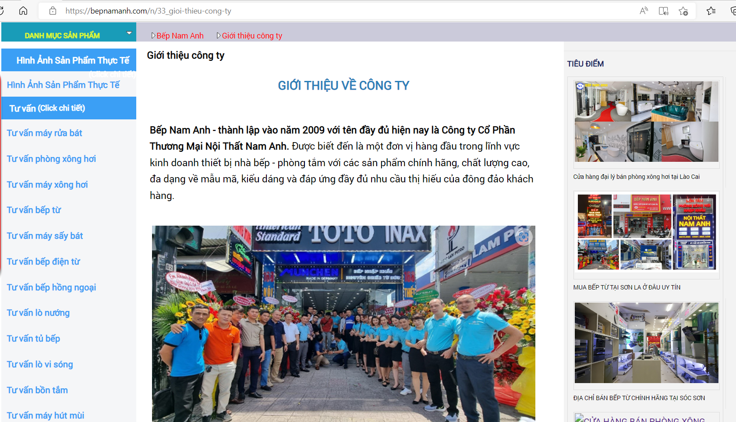Open Tư vấn máy rửa bát
The image size is (736, 422).
44,133
